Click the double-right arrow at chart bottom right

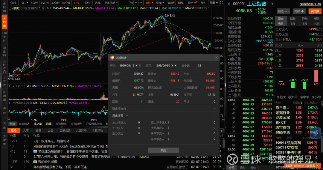pyautogui.click(x=223, y=119)
